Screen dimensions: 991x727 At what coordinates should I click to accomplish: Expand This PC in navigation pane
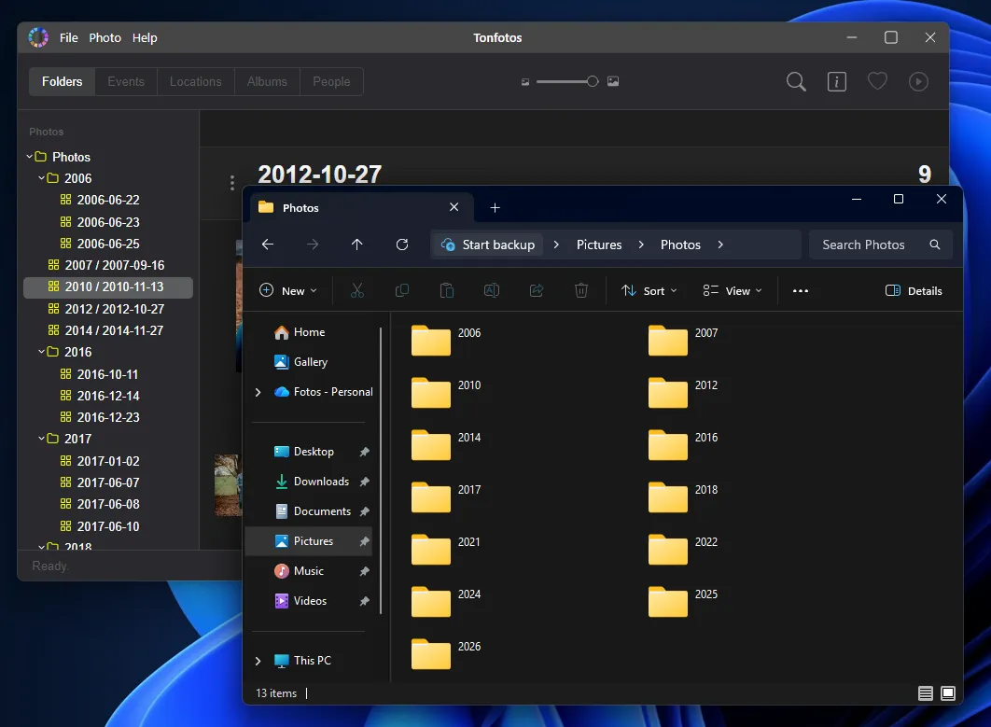coord(258,661)
